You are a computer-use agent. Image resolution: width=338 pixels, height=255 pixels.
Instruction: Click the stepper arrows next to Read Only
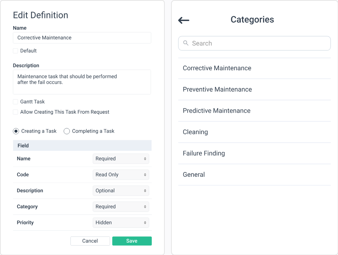click(145, 175)
